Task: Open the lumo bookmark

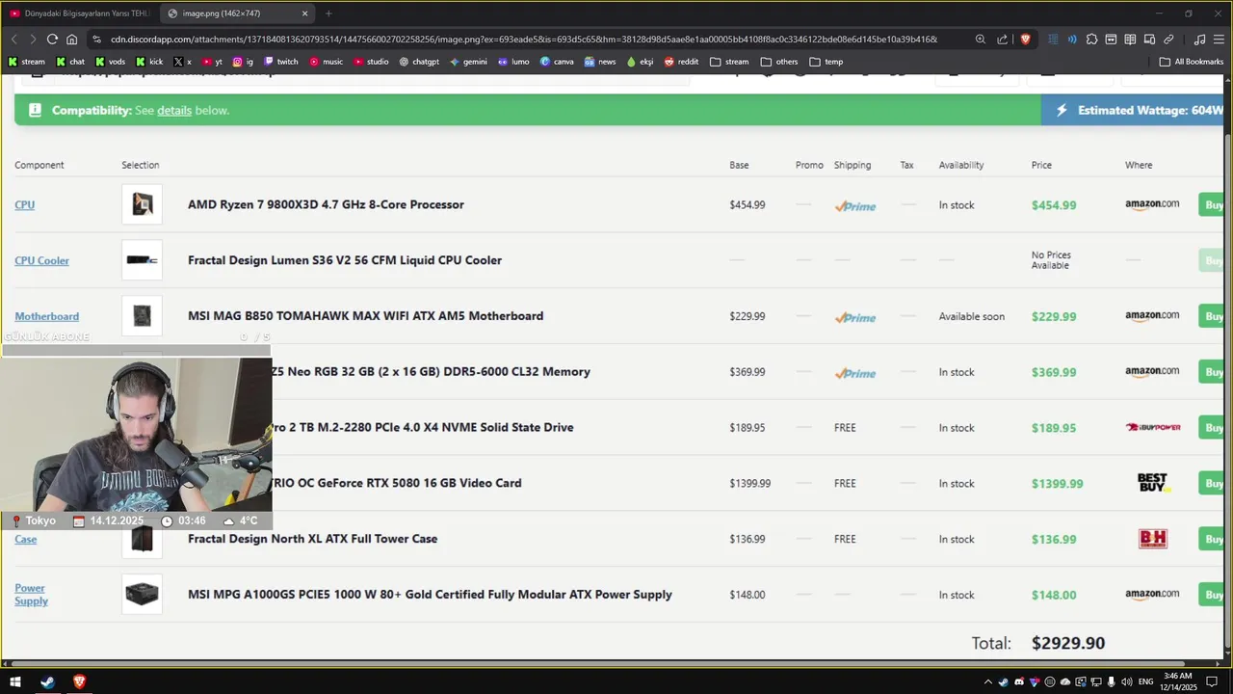Action: tap(513, 62)
